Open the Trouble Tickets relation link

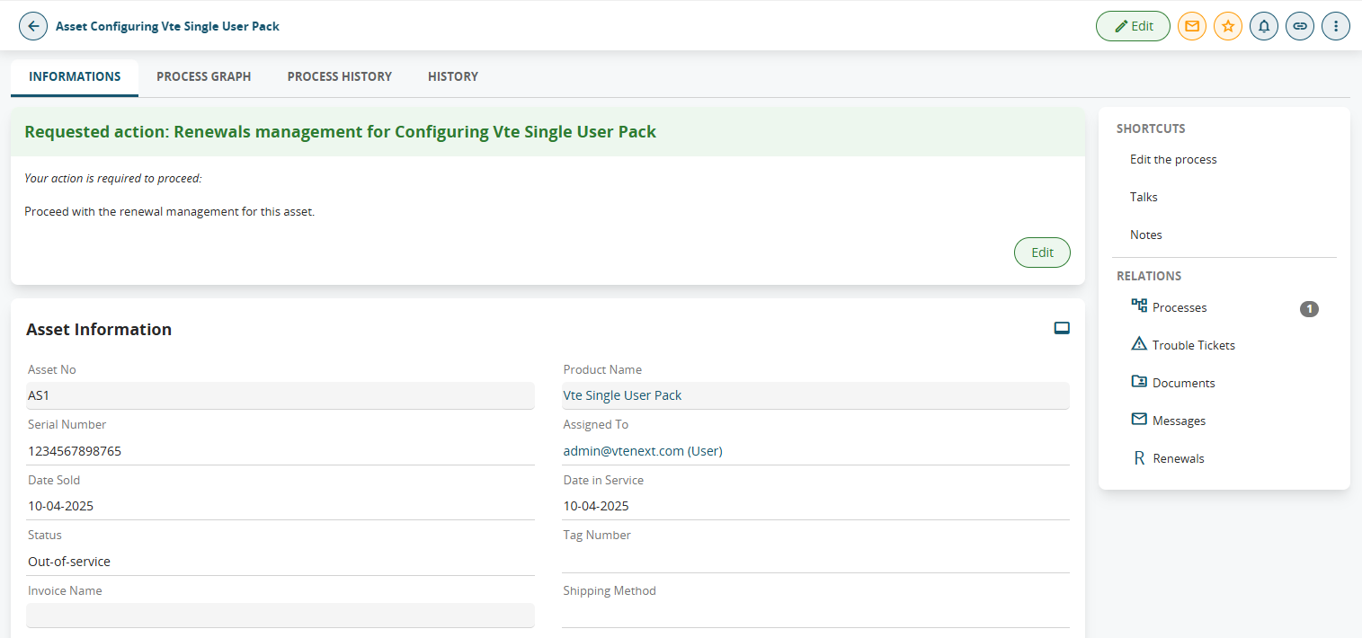pos(1194,345)
